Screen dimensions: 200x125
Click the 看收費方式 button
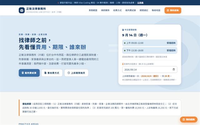click(52, 73)
